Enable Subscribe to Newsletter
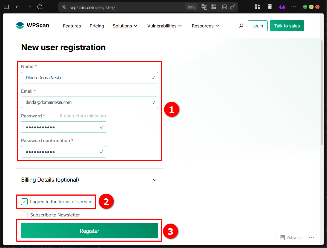This screenshot has height=248, width=327. pos(24,215)
